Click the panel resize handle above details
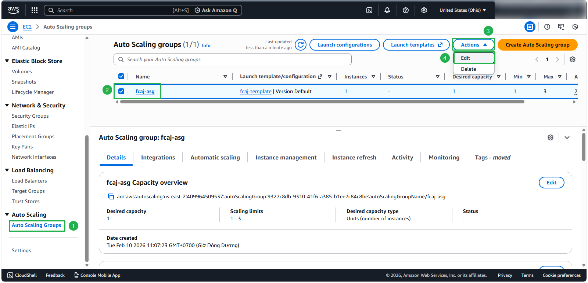Screen dimensions: 588x283 338,130
